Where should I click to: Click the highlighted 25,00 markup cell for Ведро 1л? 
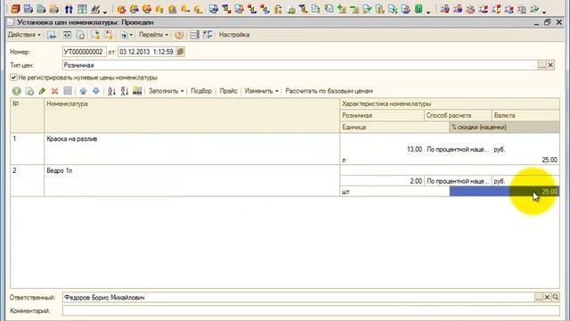coord(504,192)
